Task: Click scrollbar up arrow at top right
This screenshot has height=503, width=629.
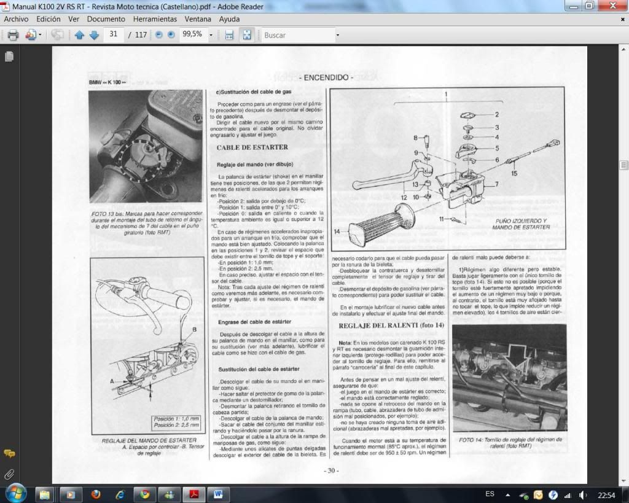Action: (x=623, y=50)
